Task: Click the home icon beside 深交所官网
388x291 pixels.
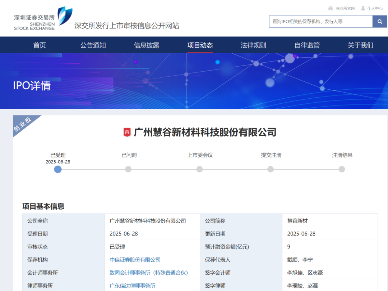Action: click(331, 8)
